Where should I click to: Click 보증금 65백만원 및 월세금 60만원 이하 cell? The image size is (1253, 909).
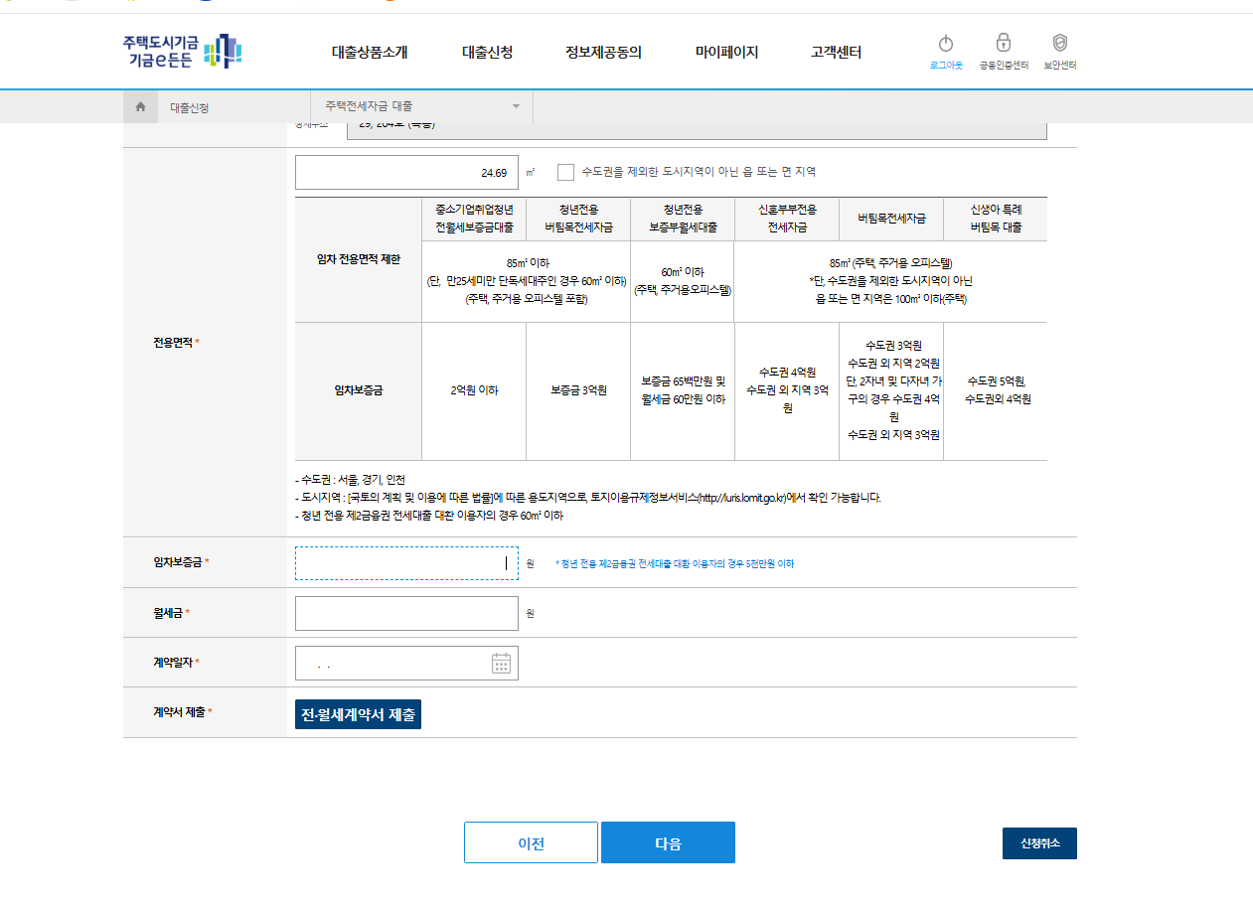683,390
